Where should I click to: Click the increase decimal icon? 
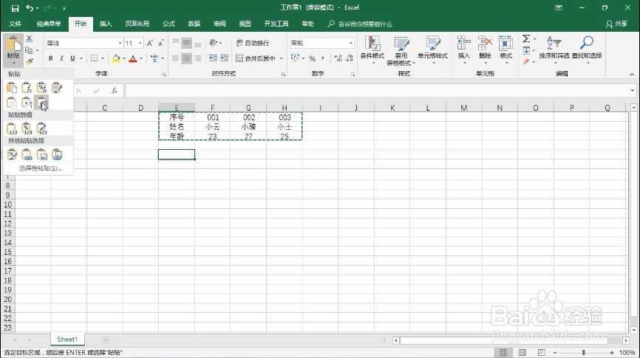pos(338,58)
